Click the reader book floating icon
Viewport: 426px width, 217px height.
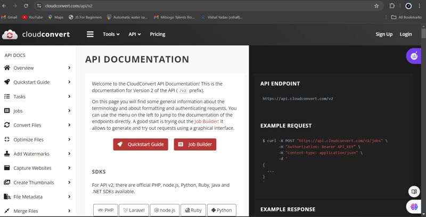click(x=414, y=192)
